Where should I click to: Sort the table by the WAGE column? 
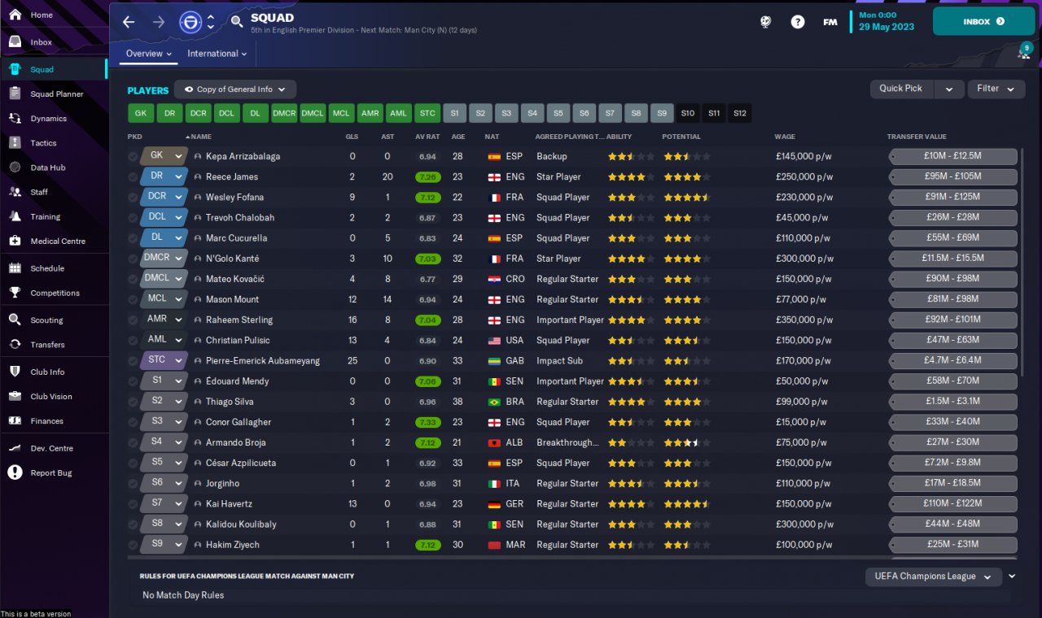pyautogui.click(x=785, y=137)
